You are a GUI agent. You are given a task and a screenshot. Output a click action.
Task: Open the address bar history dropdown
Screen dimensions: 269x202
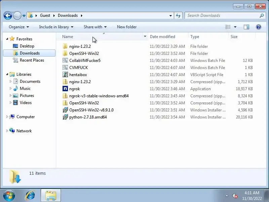tap(170, 15)
